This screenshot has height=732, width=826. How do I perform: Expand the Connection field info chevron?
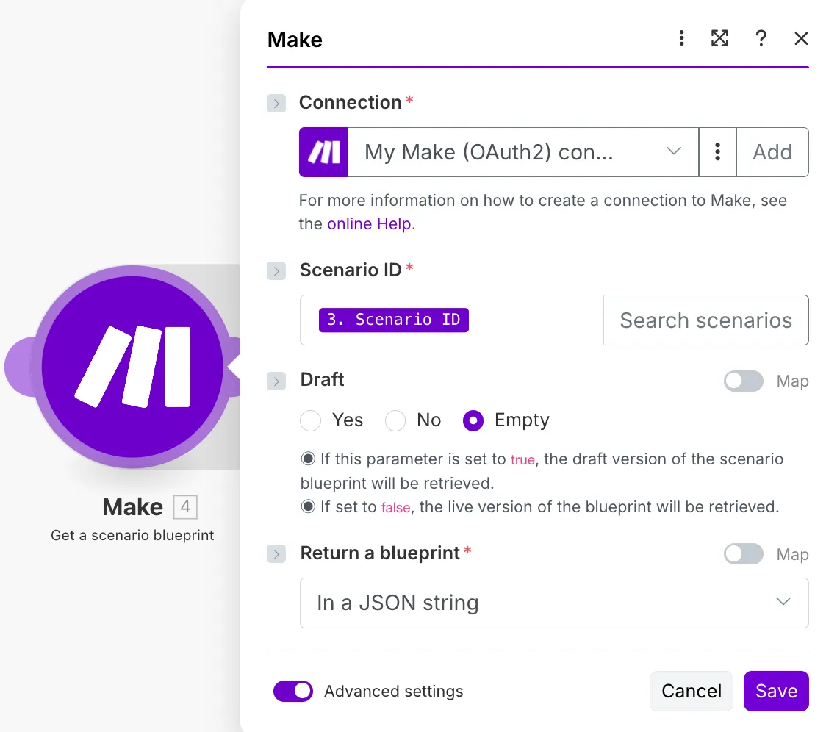pos(276,104)
